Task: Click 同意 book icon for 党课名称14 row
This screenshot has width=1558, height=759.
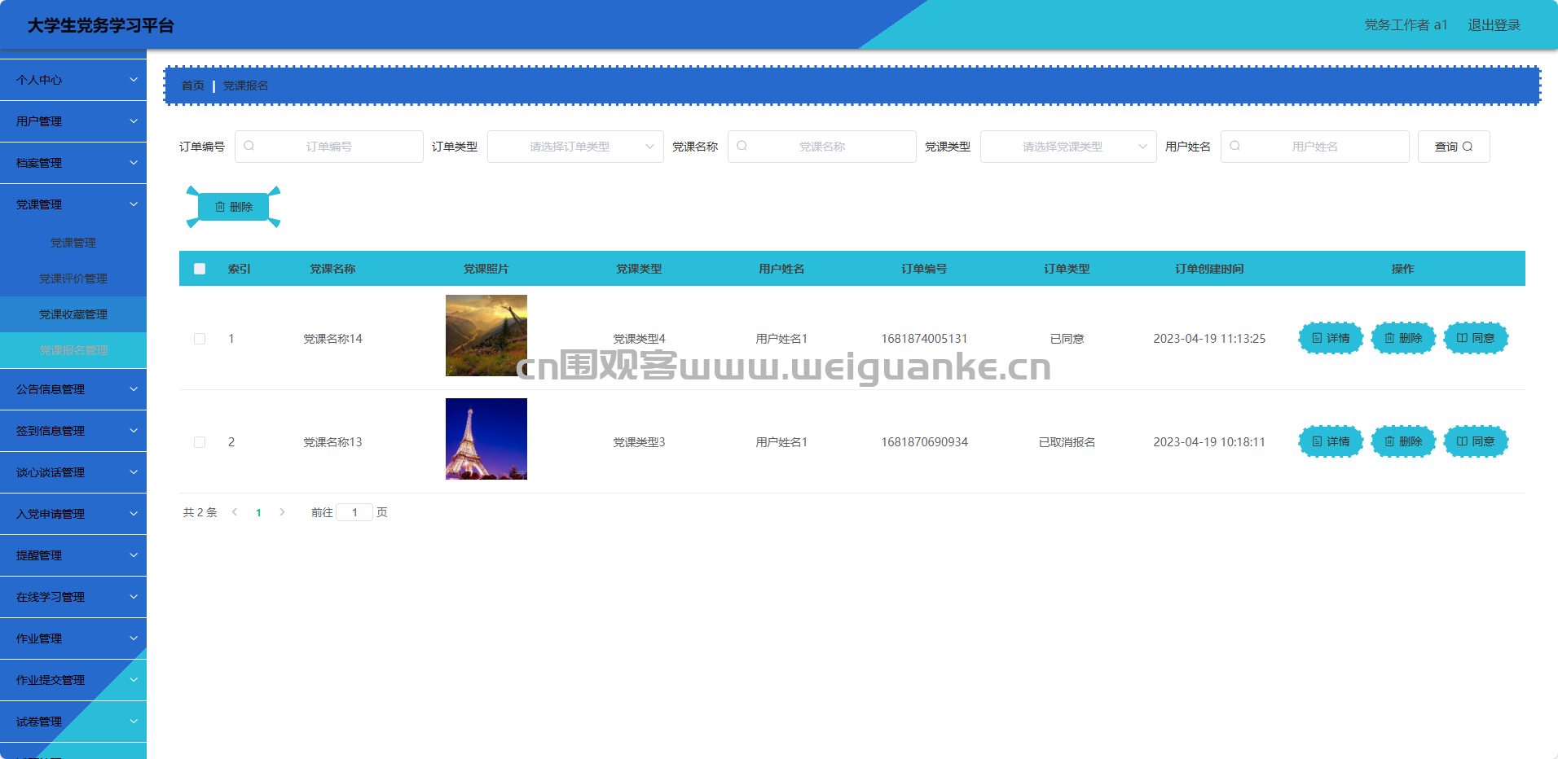Action: [1462, 338]
